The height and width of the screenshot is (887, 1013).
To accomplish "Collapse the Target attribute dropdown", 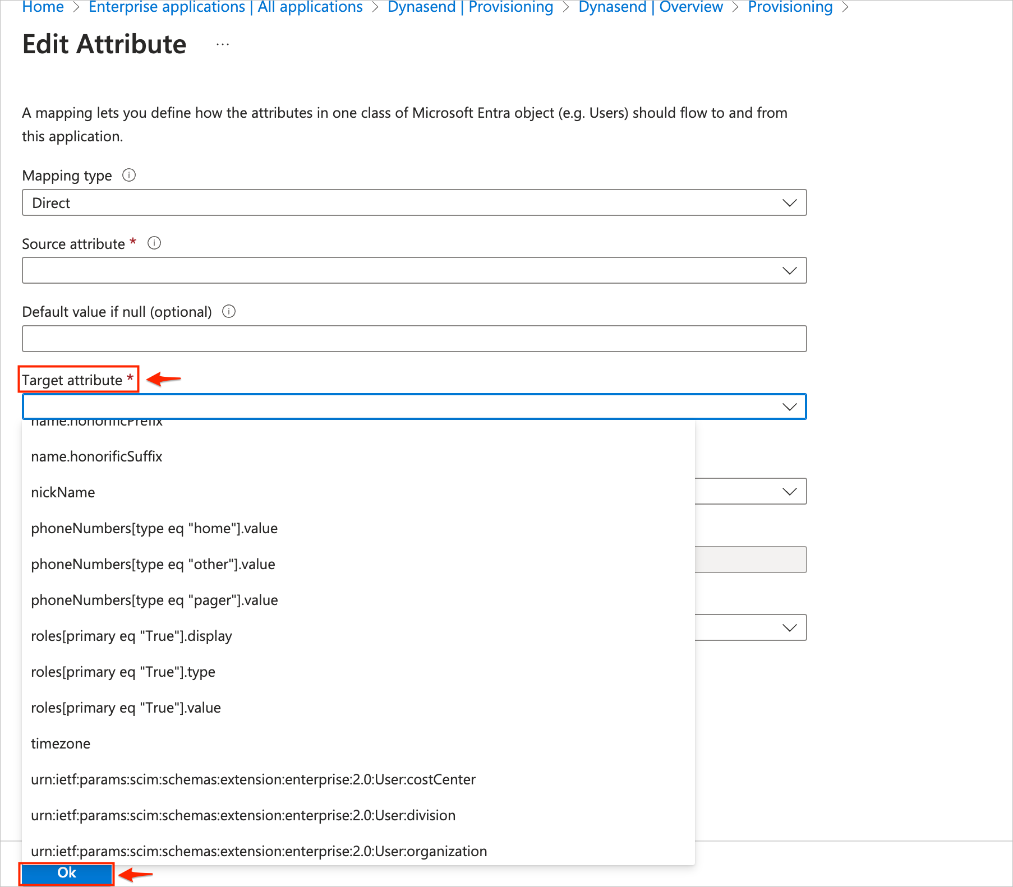I will coord(789,407).
